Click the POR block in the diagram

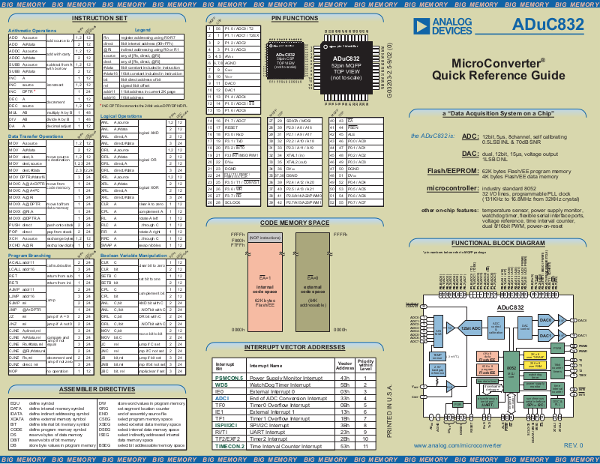tap(457, 404)
